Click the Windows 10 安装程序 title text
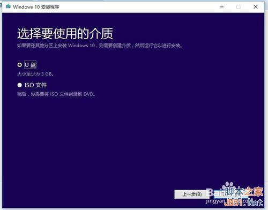The image size is (268, 210). pos(36,7)
